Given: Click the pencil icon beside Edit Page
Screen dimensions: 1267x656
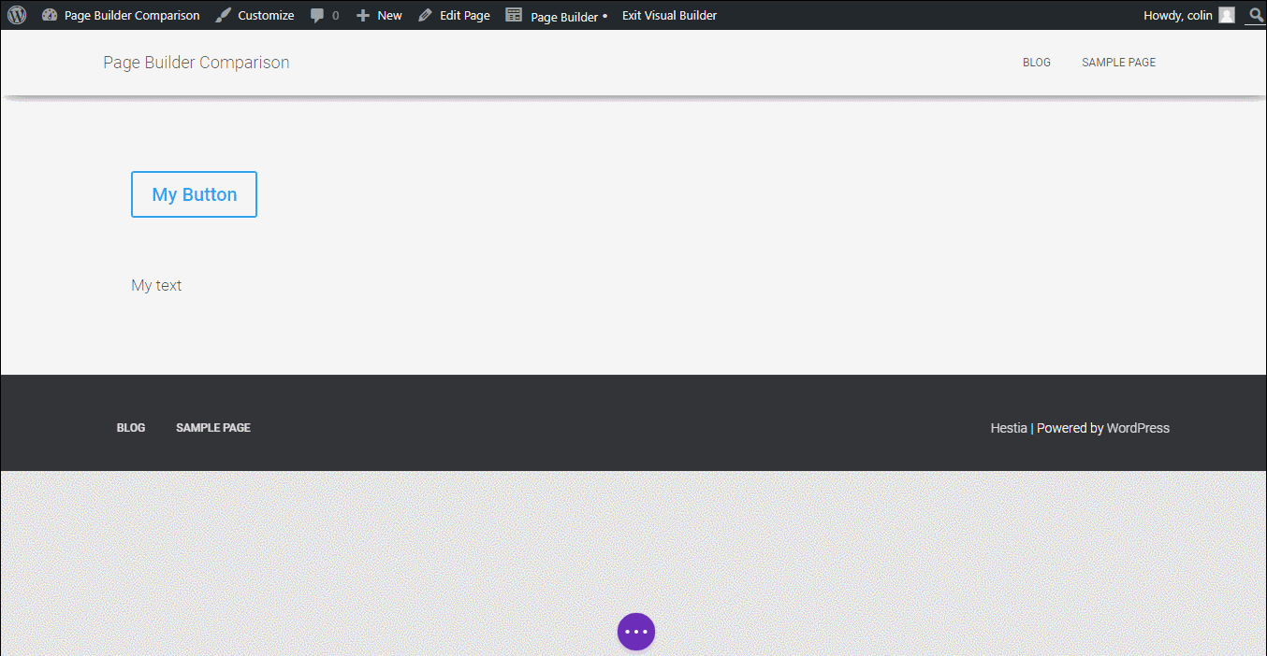Looking at the screenshot, I should pos(424,14).
